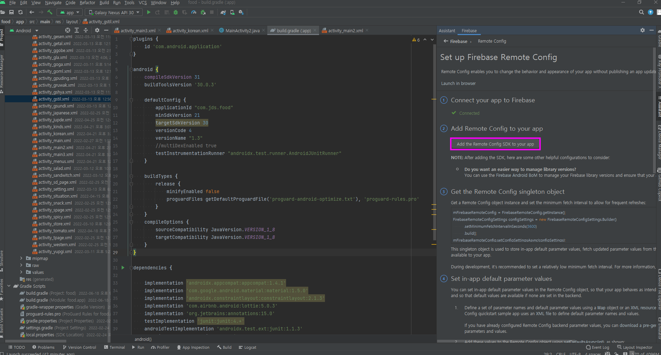This screenshot has height=355, width=661.
Task: Attach debugger to Android process icon
Action: point(203,12)
